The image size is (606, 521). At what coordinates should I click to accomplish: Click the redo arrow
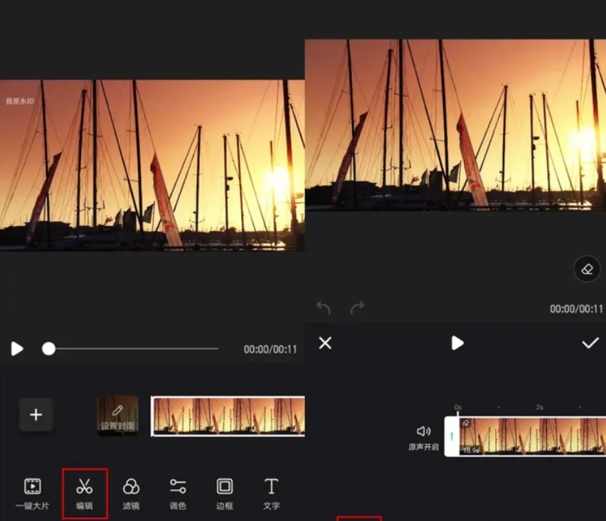(357, 308)
